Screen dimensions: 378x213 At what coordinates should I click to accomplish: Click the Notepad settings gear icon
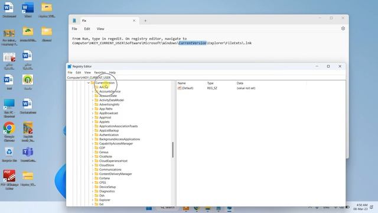coord(343,28)
